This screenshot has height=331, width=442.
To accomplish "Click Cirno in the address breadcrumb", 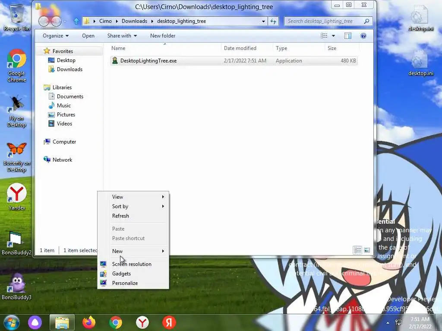I will coord(105,21).
